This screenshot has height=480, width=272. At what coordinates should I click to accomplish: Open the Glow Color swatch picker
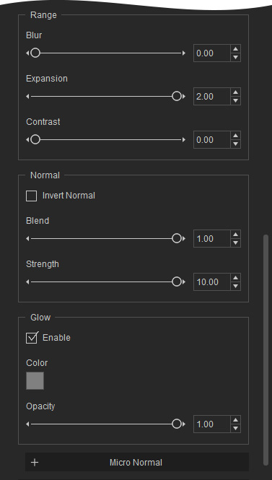point(35,381)
